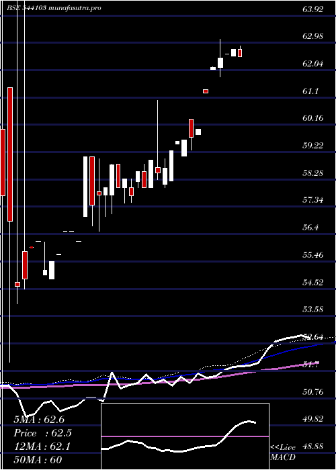
Task: Click the MACD inset chart panel
Action: [x=185, y=436]
